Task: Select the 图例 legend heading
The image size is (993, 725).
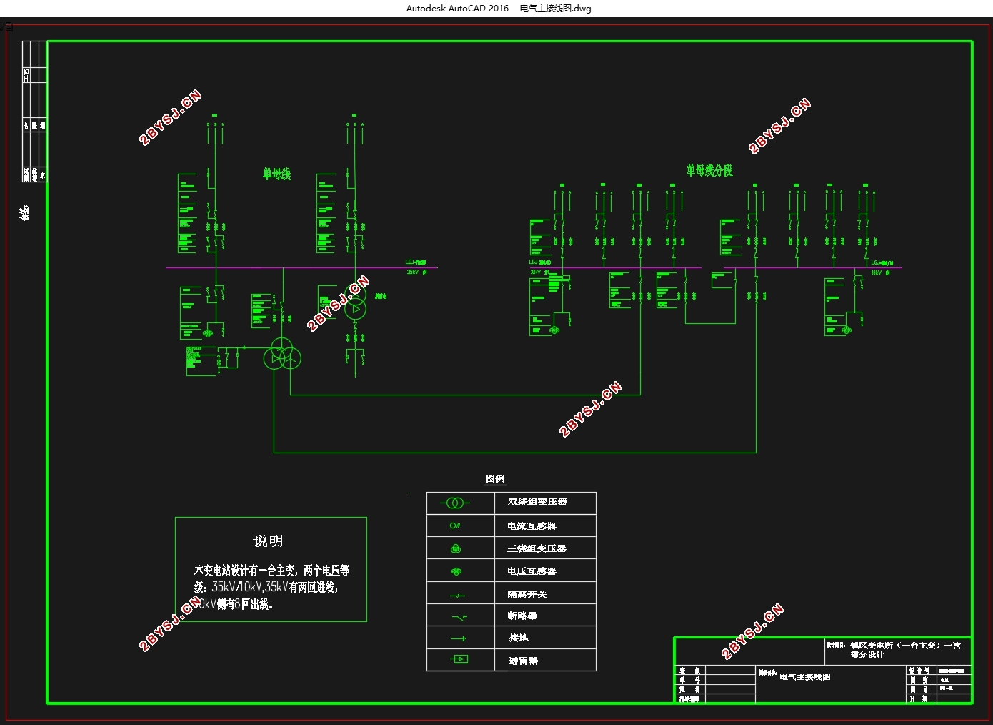Action: pyautogui.click(x=495, y=479)
